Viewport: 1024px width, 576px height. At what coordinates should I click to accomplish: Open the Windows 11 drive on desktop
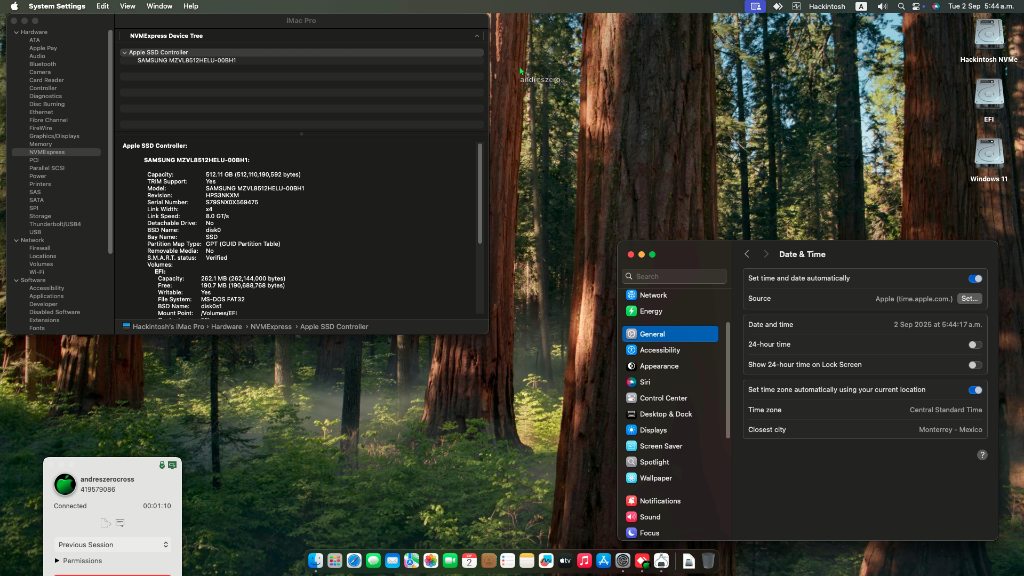(x=989, y=155)
